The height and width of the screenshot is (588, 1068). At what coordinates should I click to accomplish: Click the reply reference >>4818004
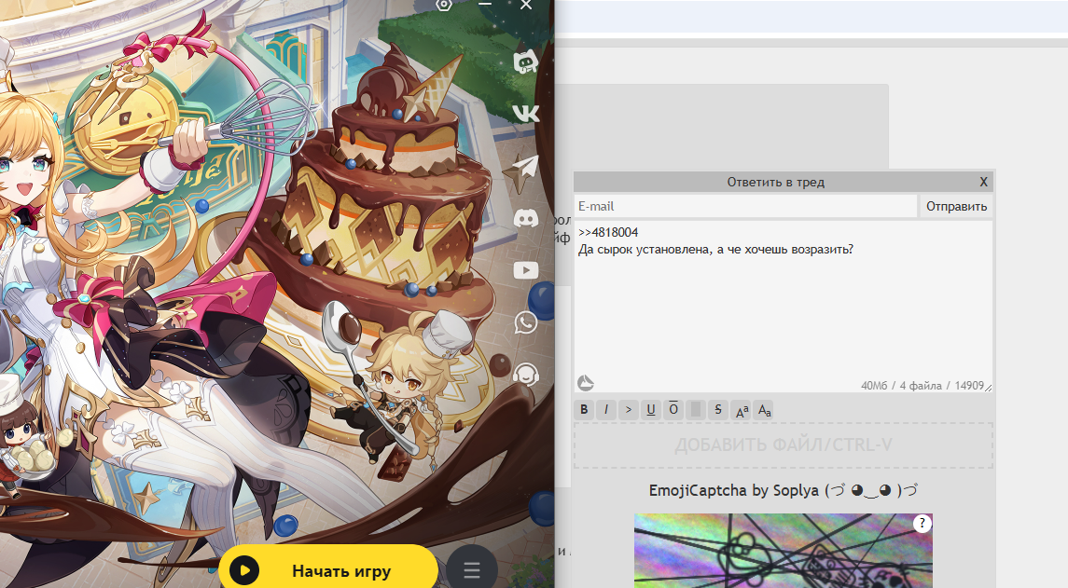click(x=608, y=232)
